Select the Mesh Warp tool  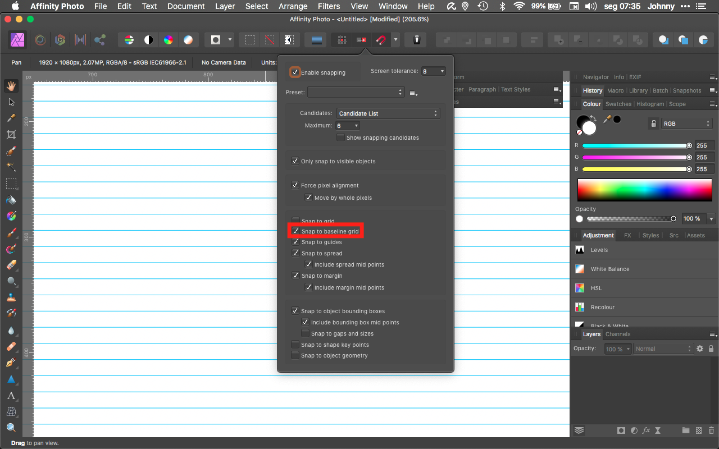click(11, 412)
